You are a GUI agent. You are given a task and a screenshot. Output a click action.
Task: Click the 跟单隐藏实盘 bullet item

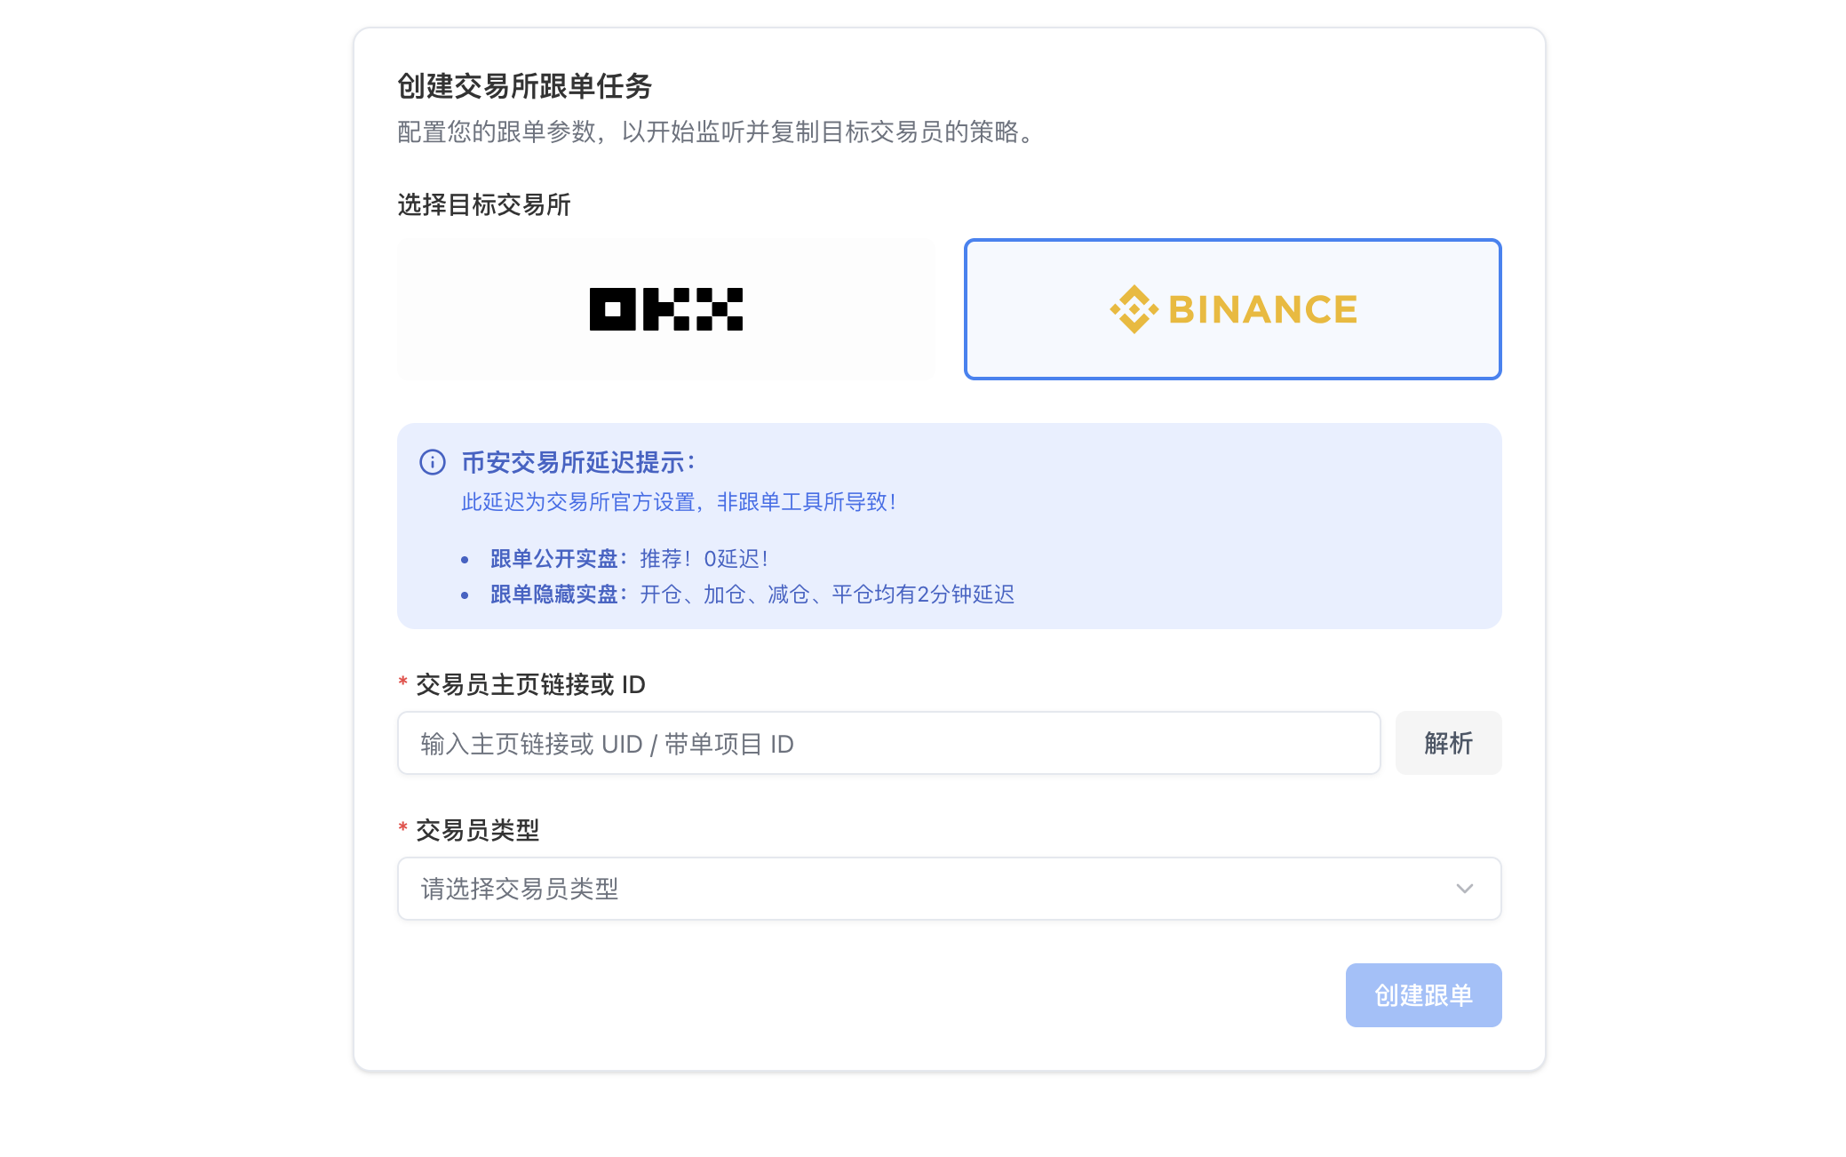pyautogui.click(x=752, y=594)
